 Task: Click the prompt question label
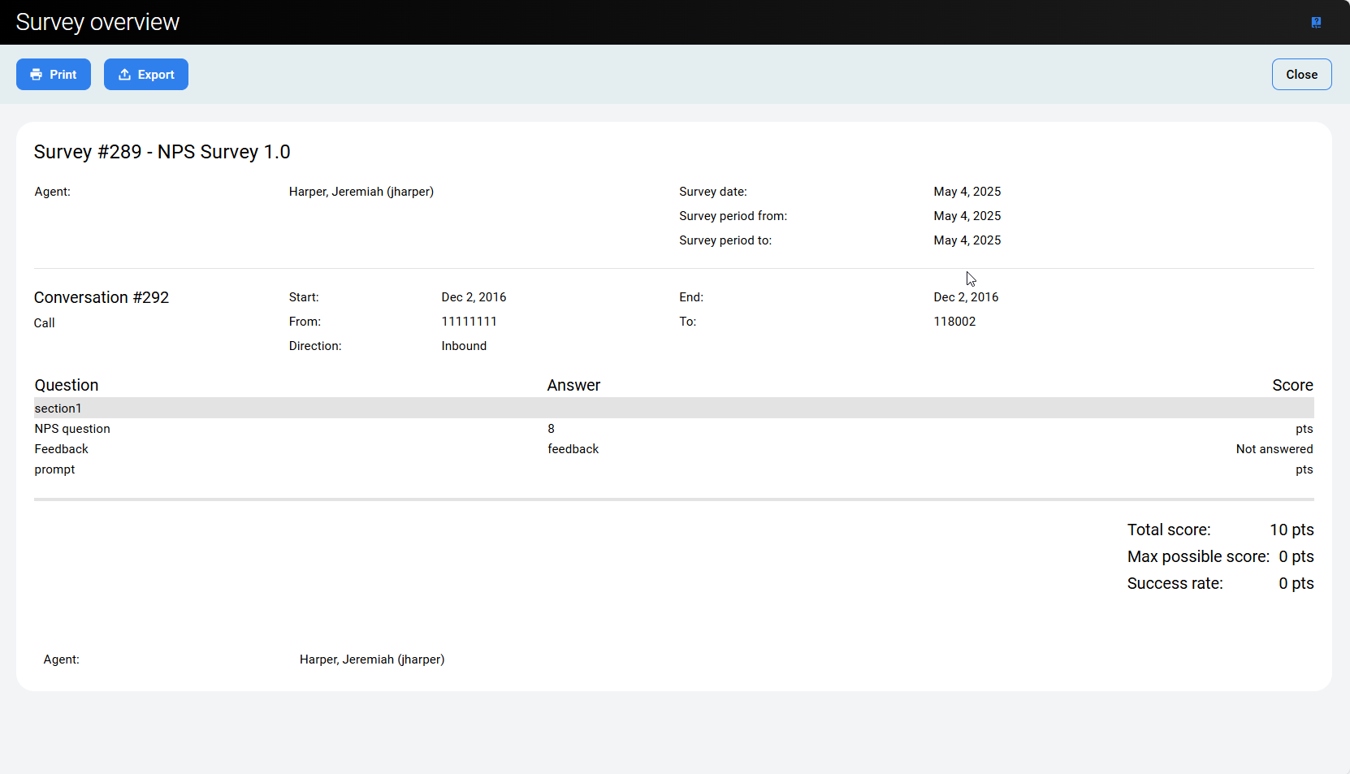(54, 469)
